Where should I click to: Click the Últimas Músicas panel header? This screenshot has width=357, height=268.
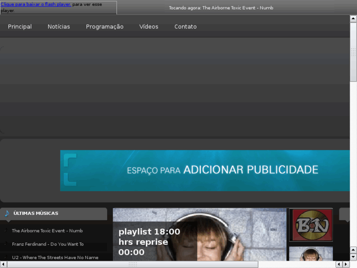(x=54, y=214)
